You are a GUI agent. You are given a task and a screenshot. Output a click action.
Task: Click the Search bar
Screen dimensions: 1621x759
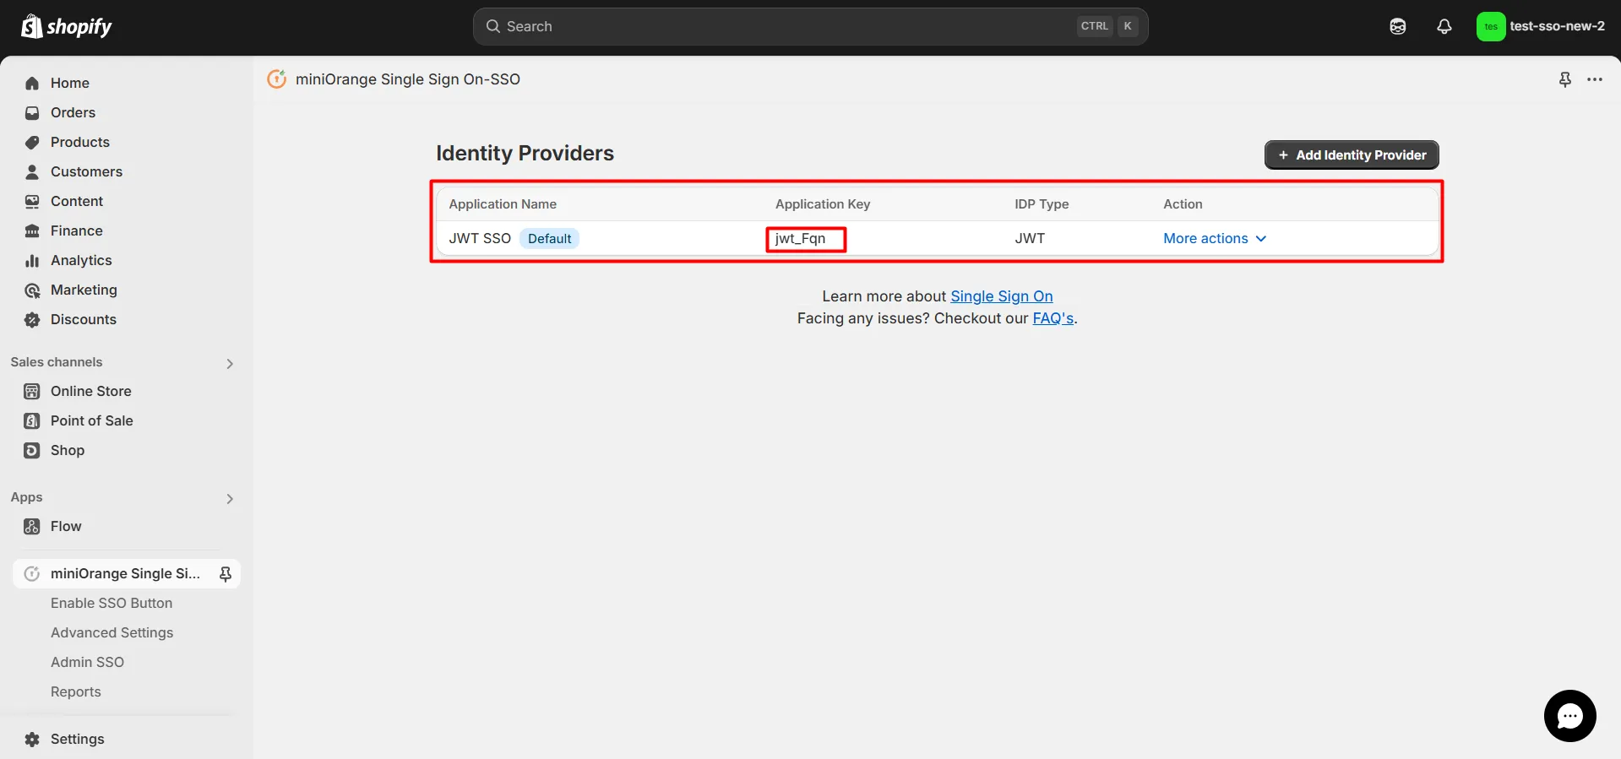point(810,26)
